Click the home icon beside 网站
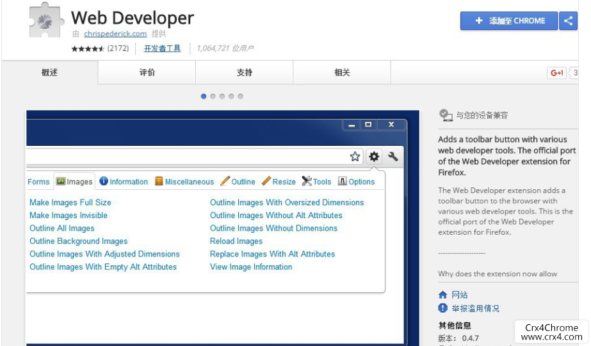Image resolution: width=591 pixels, height=346 pixels. (443, 295)
